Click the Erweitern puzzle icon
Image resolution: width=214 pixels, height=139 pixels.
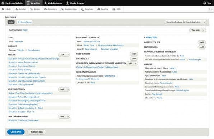46,9
